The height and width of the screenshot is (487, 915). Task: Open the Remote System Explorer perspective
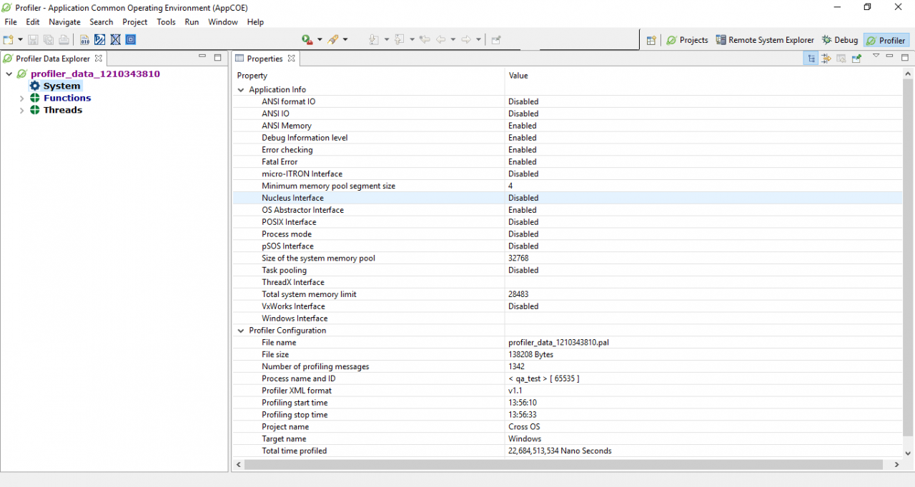(x=765, y=40)
